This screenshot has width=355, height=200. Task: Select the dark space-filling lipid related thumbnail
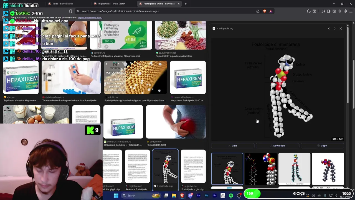click(x=261, y=169)
